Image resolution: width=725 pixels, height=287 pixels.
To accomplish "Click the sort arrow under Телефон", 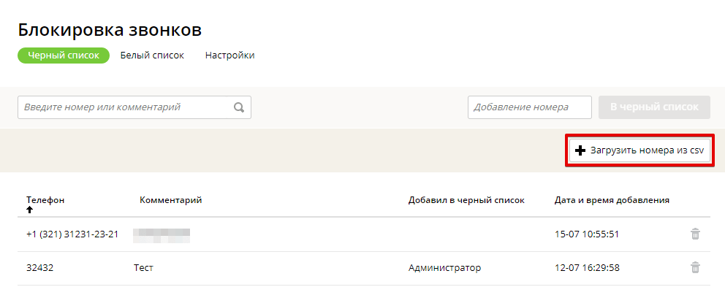I will pos(29,210).
